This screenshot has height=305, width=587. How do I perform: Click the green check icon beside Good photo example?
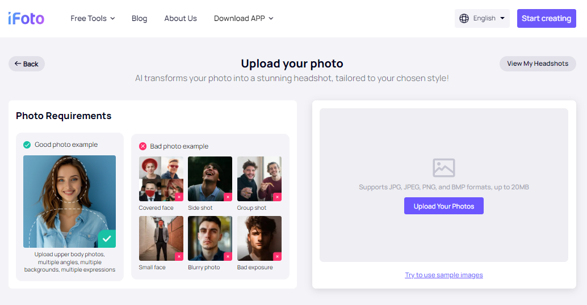[x=27, y=145]
